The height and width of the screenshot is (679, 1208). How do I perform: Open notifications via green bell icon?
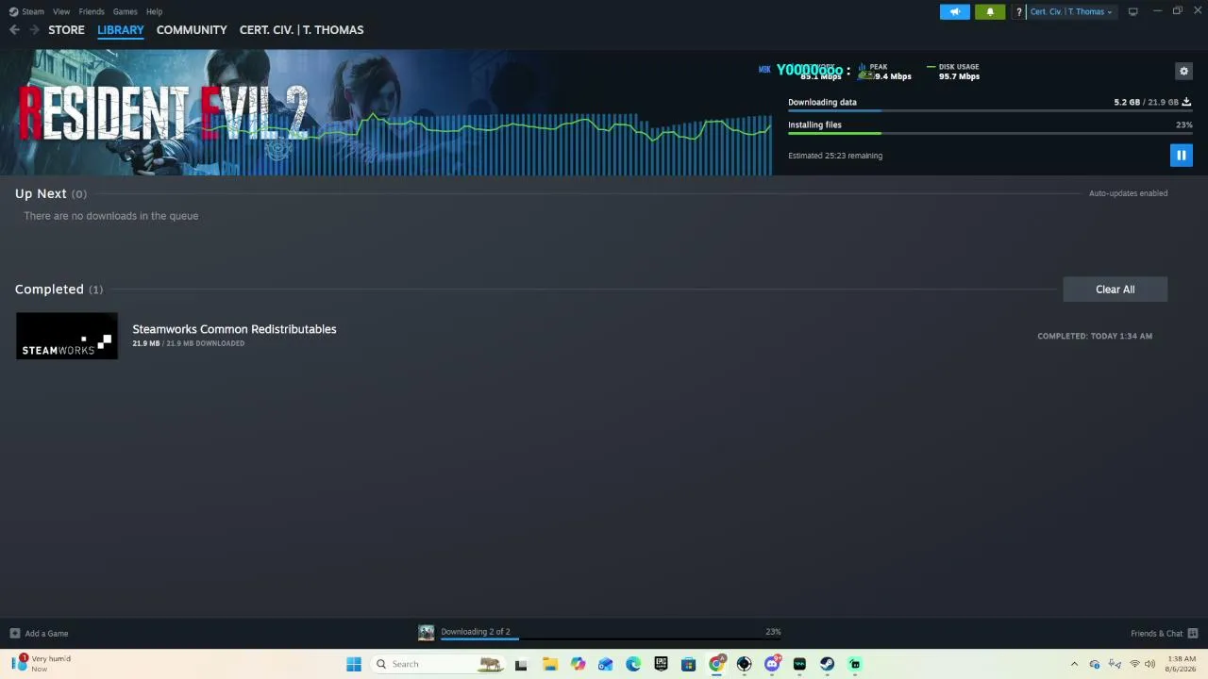(x=990, y=11)
